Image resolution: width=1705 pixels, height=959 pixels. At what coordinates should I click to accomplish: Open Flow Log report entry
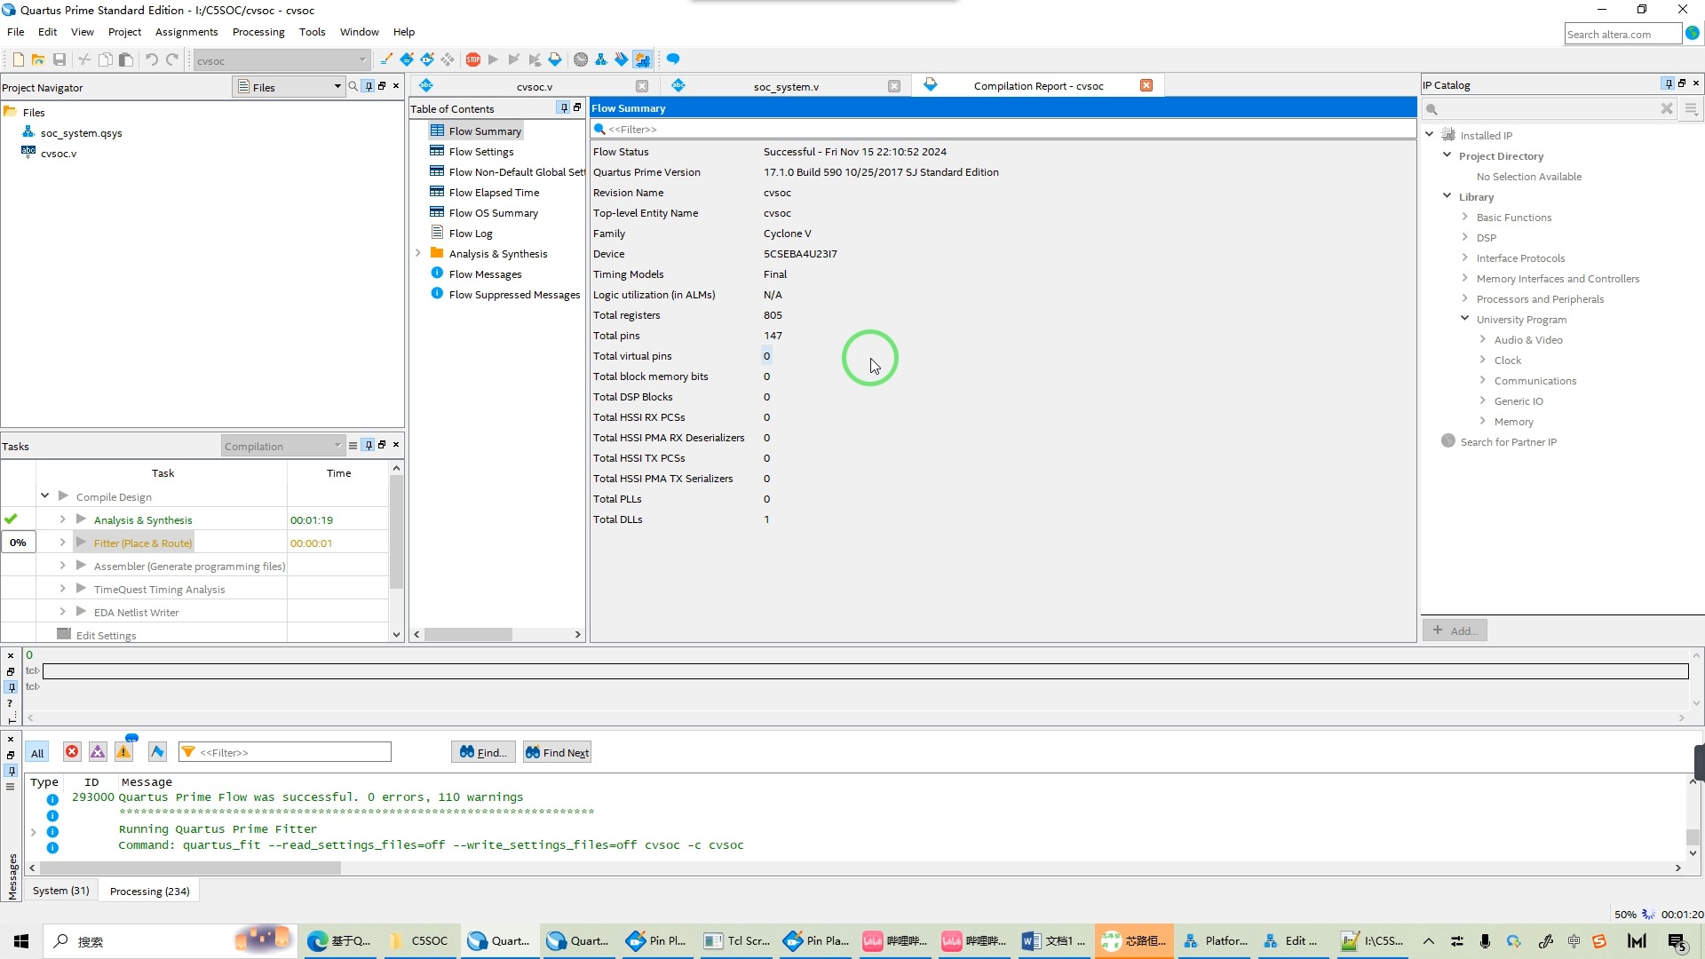coord(471,233)
